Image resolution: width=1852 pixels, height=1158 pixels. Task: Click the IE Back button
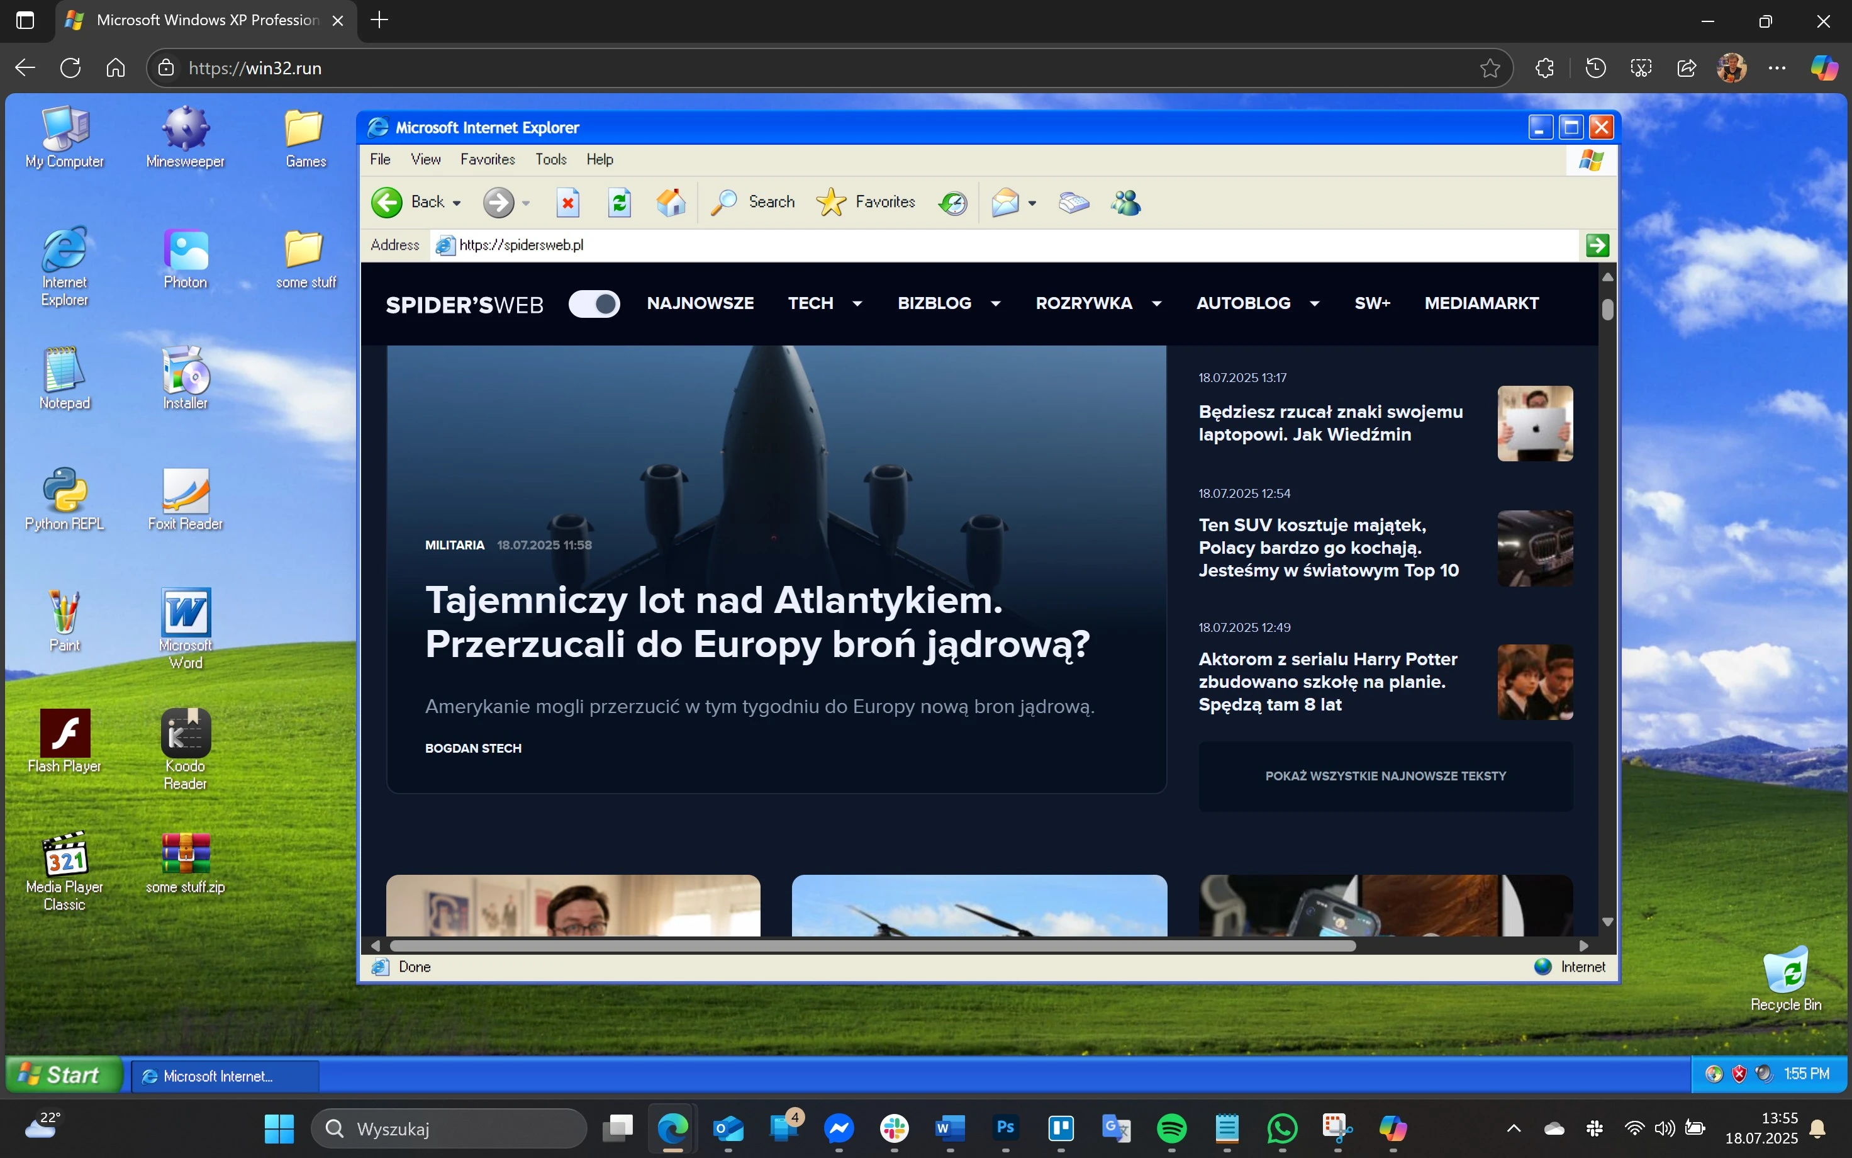click(x=409, y=203)
